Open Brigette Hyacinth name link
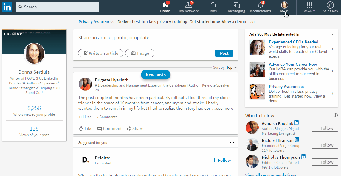The width and height of the screenshot is (341, 176). click(x=112, y=80)
